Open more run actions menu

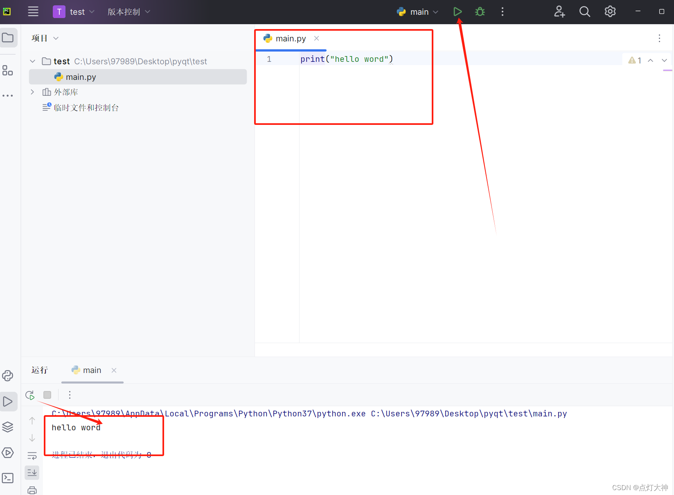[503, 11]
